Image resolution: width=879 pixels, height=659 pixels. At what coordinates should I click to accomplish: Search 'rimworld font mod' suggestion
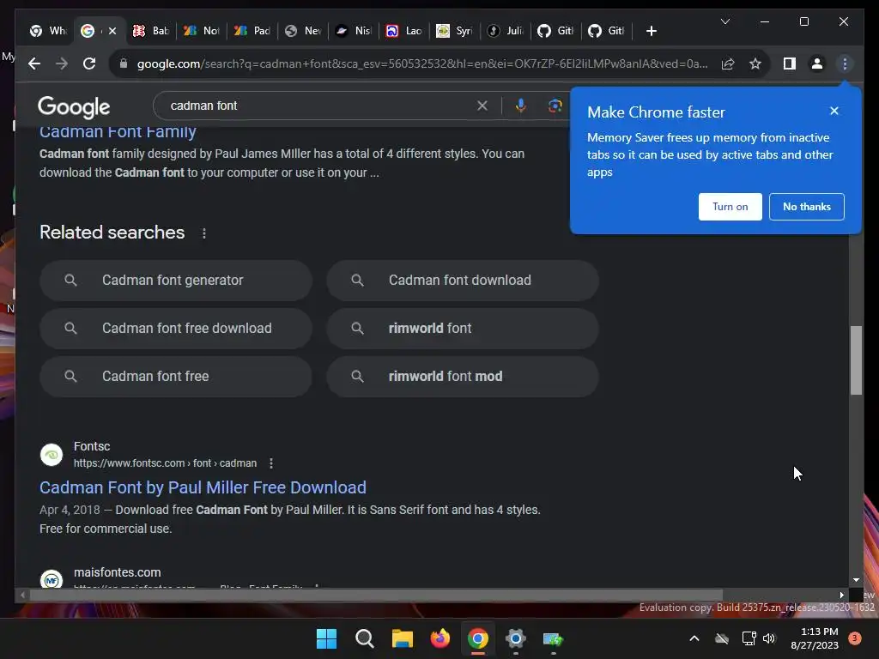point(463,377)
